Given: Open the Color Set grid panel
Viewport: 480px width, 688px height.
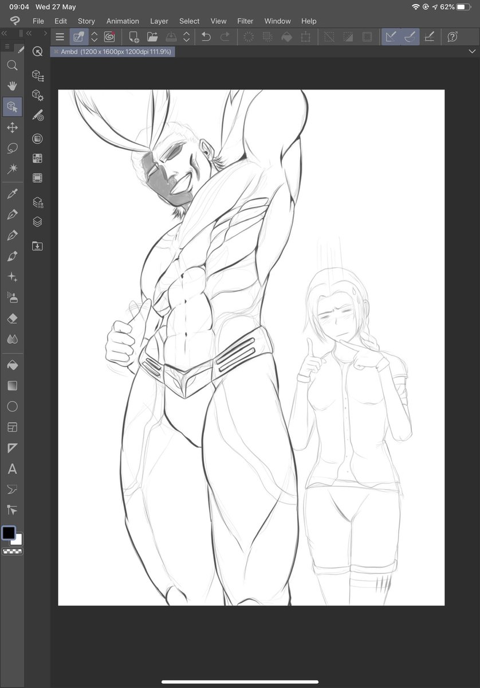Looking at the screenshot, I should click(x=38, y=158).
